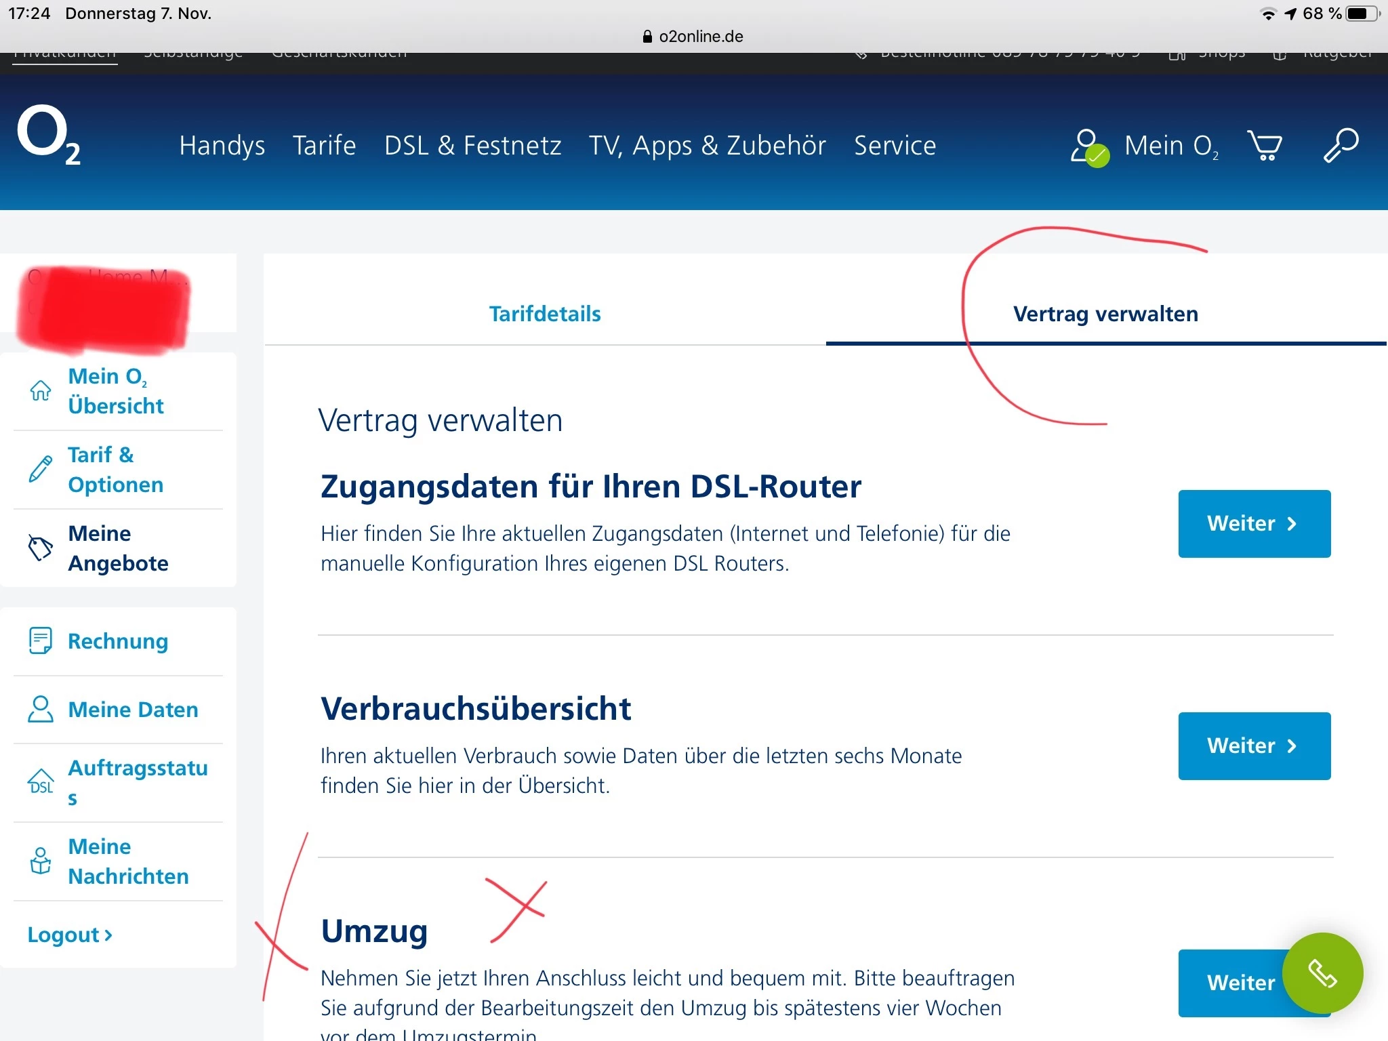Screen dimensions: 1388x1041
Task: Click the pencil icon for Tarif & Optionen
Action: pyautogui.click(x=41, y=469)
